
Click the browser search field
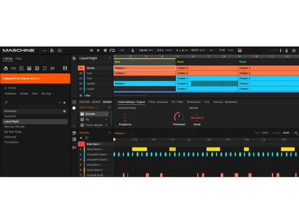pos(32,102)
